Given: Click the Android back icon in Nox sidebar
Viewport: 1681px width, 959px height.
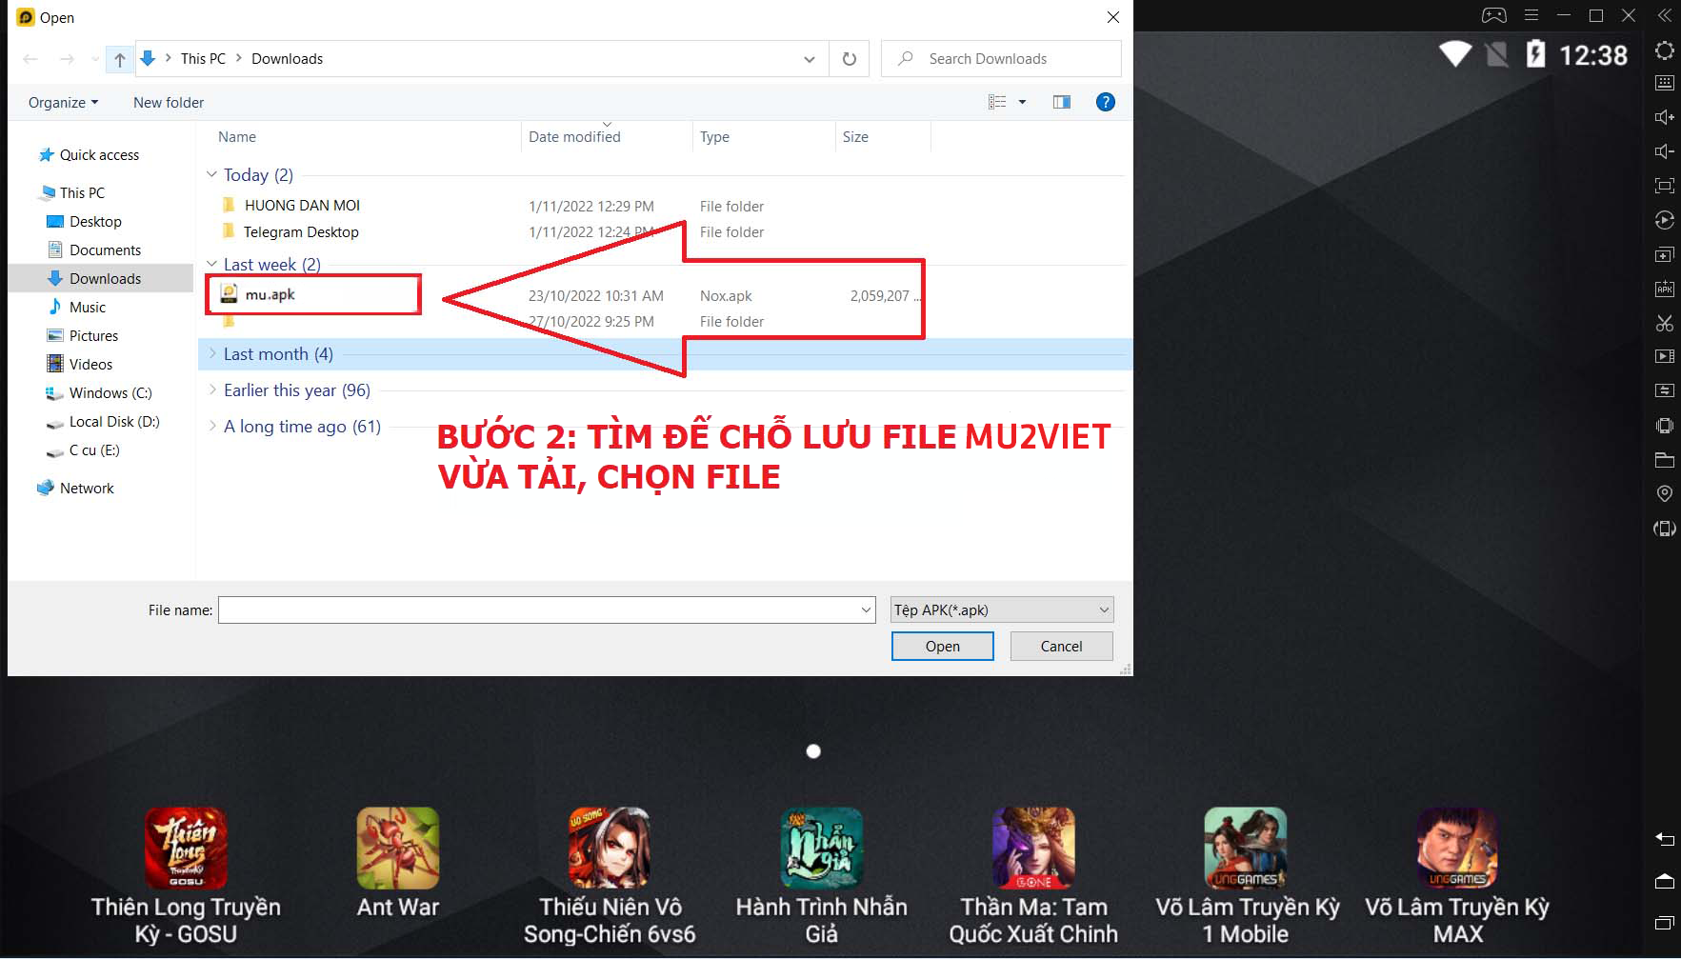Looking at the screenshot, I should tap(1664, 839).
